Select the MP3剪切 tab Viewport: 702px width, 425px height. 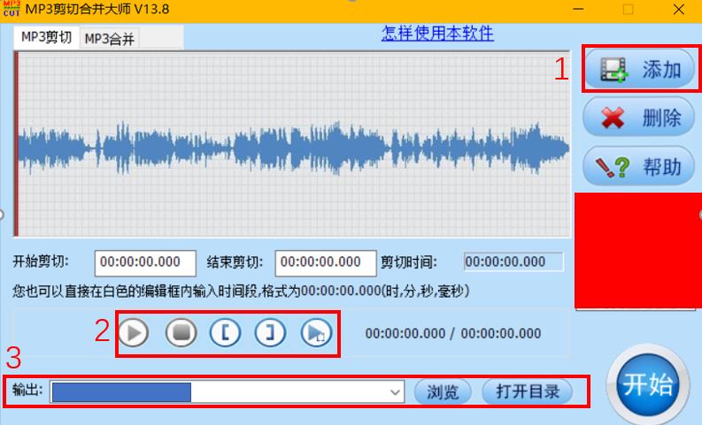pos(46,37)
